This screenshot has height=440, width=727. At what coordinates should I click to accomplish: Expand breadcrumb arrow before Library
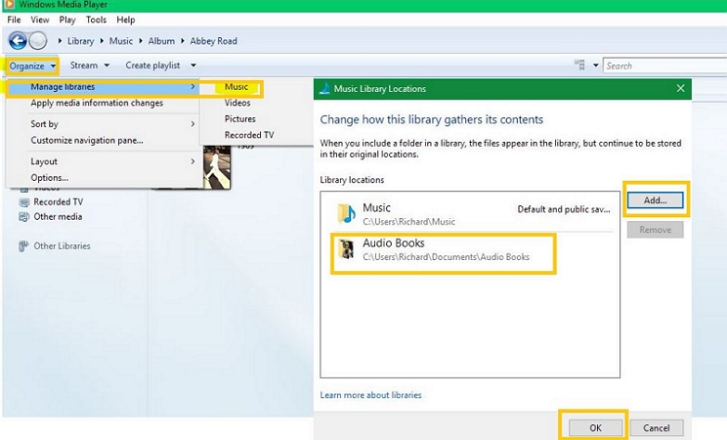pos(60,41)
